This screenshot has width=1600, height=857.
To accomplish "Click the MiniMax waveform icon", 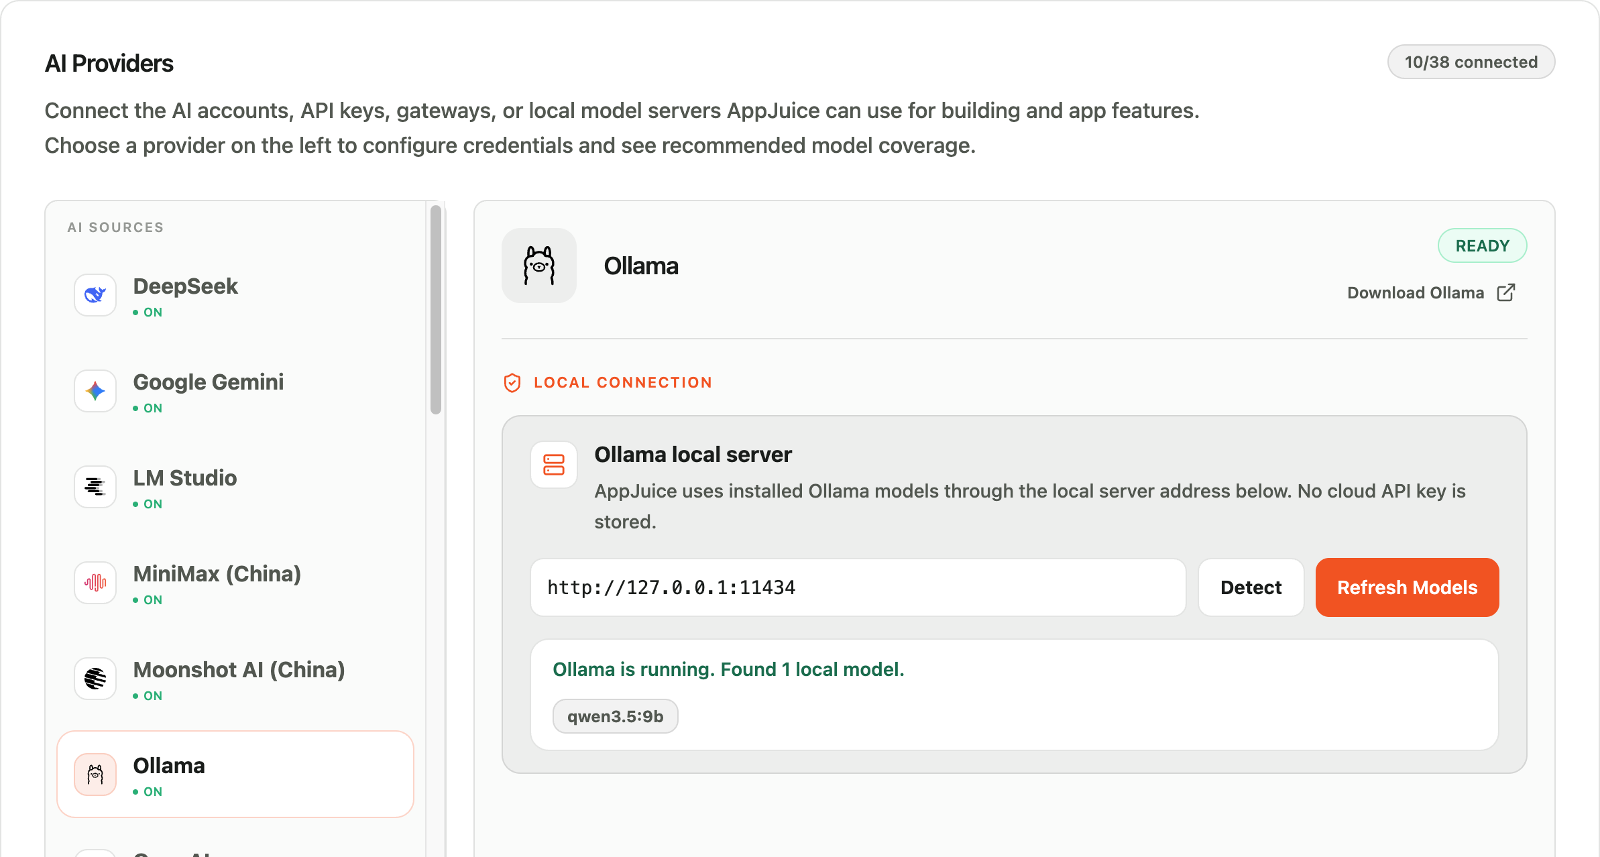I will [x=95, y=583].
